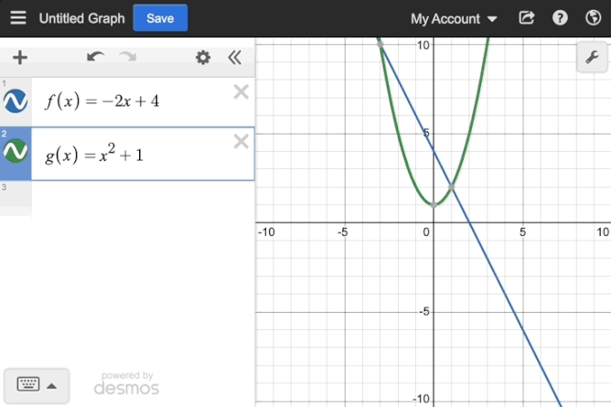The width and height of the screenshot is (611, 407).
Task: Click the Save button
Action: click(x=160, y=18)
